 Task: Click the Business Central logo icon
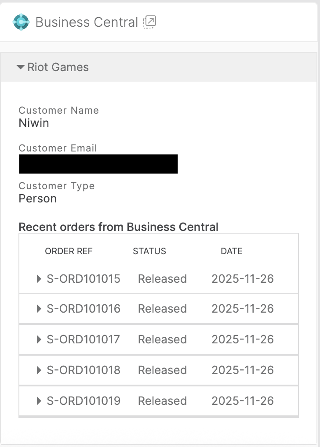pyautogui.click(x=21, y=22)
